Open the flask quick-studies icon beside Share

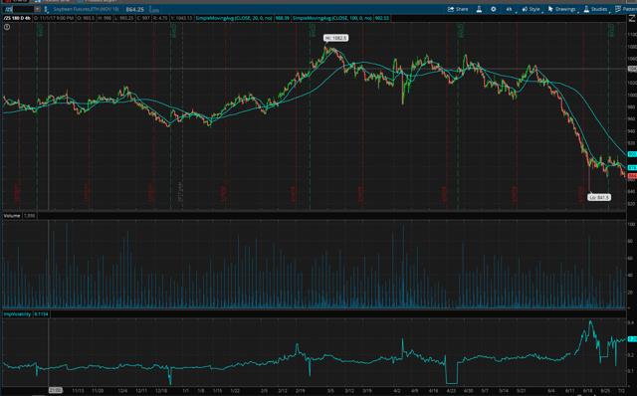479,9
